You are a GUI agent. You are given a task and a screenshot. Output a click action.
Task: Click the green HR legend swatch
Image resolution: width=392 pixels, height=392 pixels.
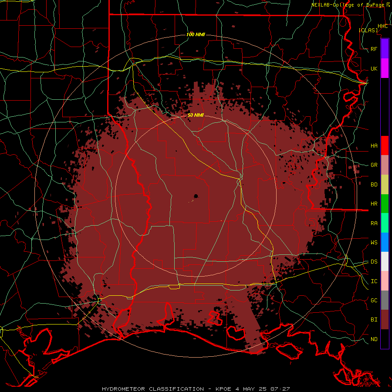click(385, 203)
